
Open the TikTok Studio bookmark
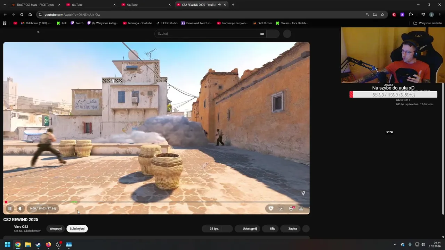coord(167,23)
